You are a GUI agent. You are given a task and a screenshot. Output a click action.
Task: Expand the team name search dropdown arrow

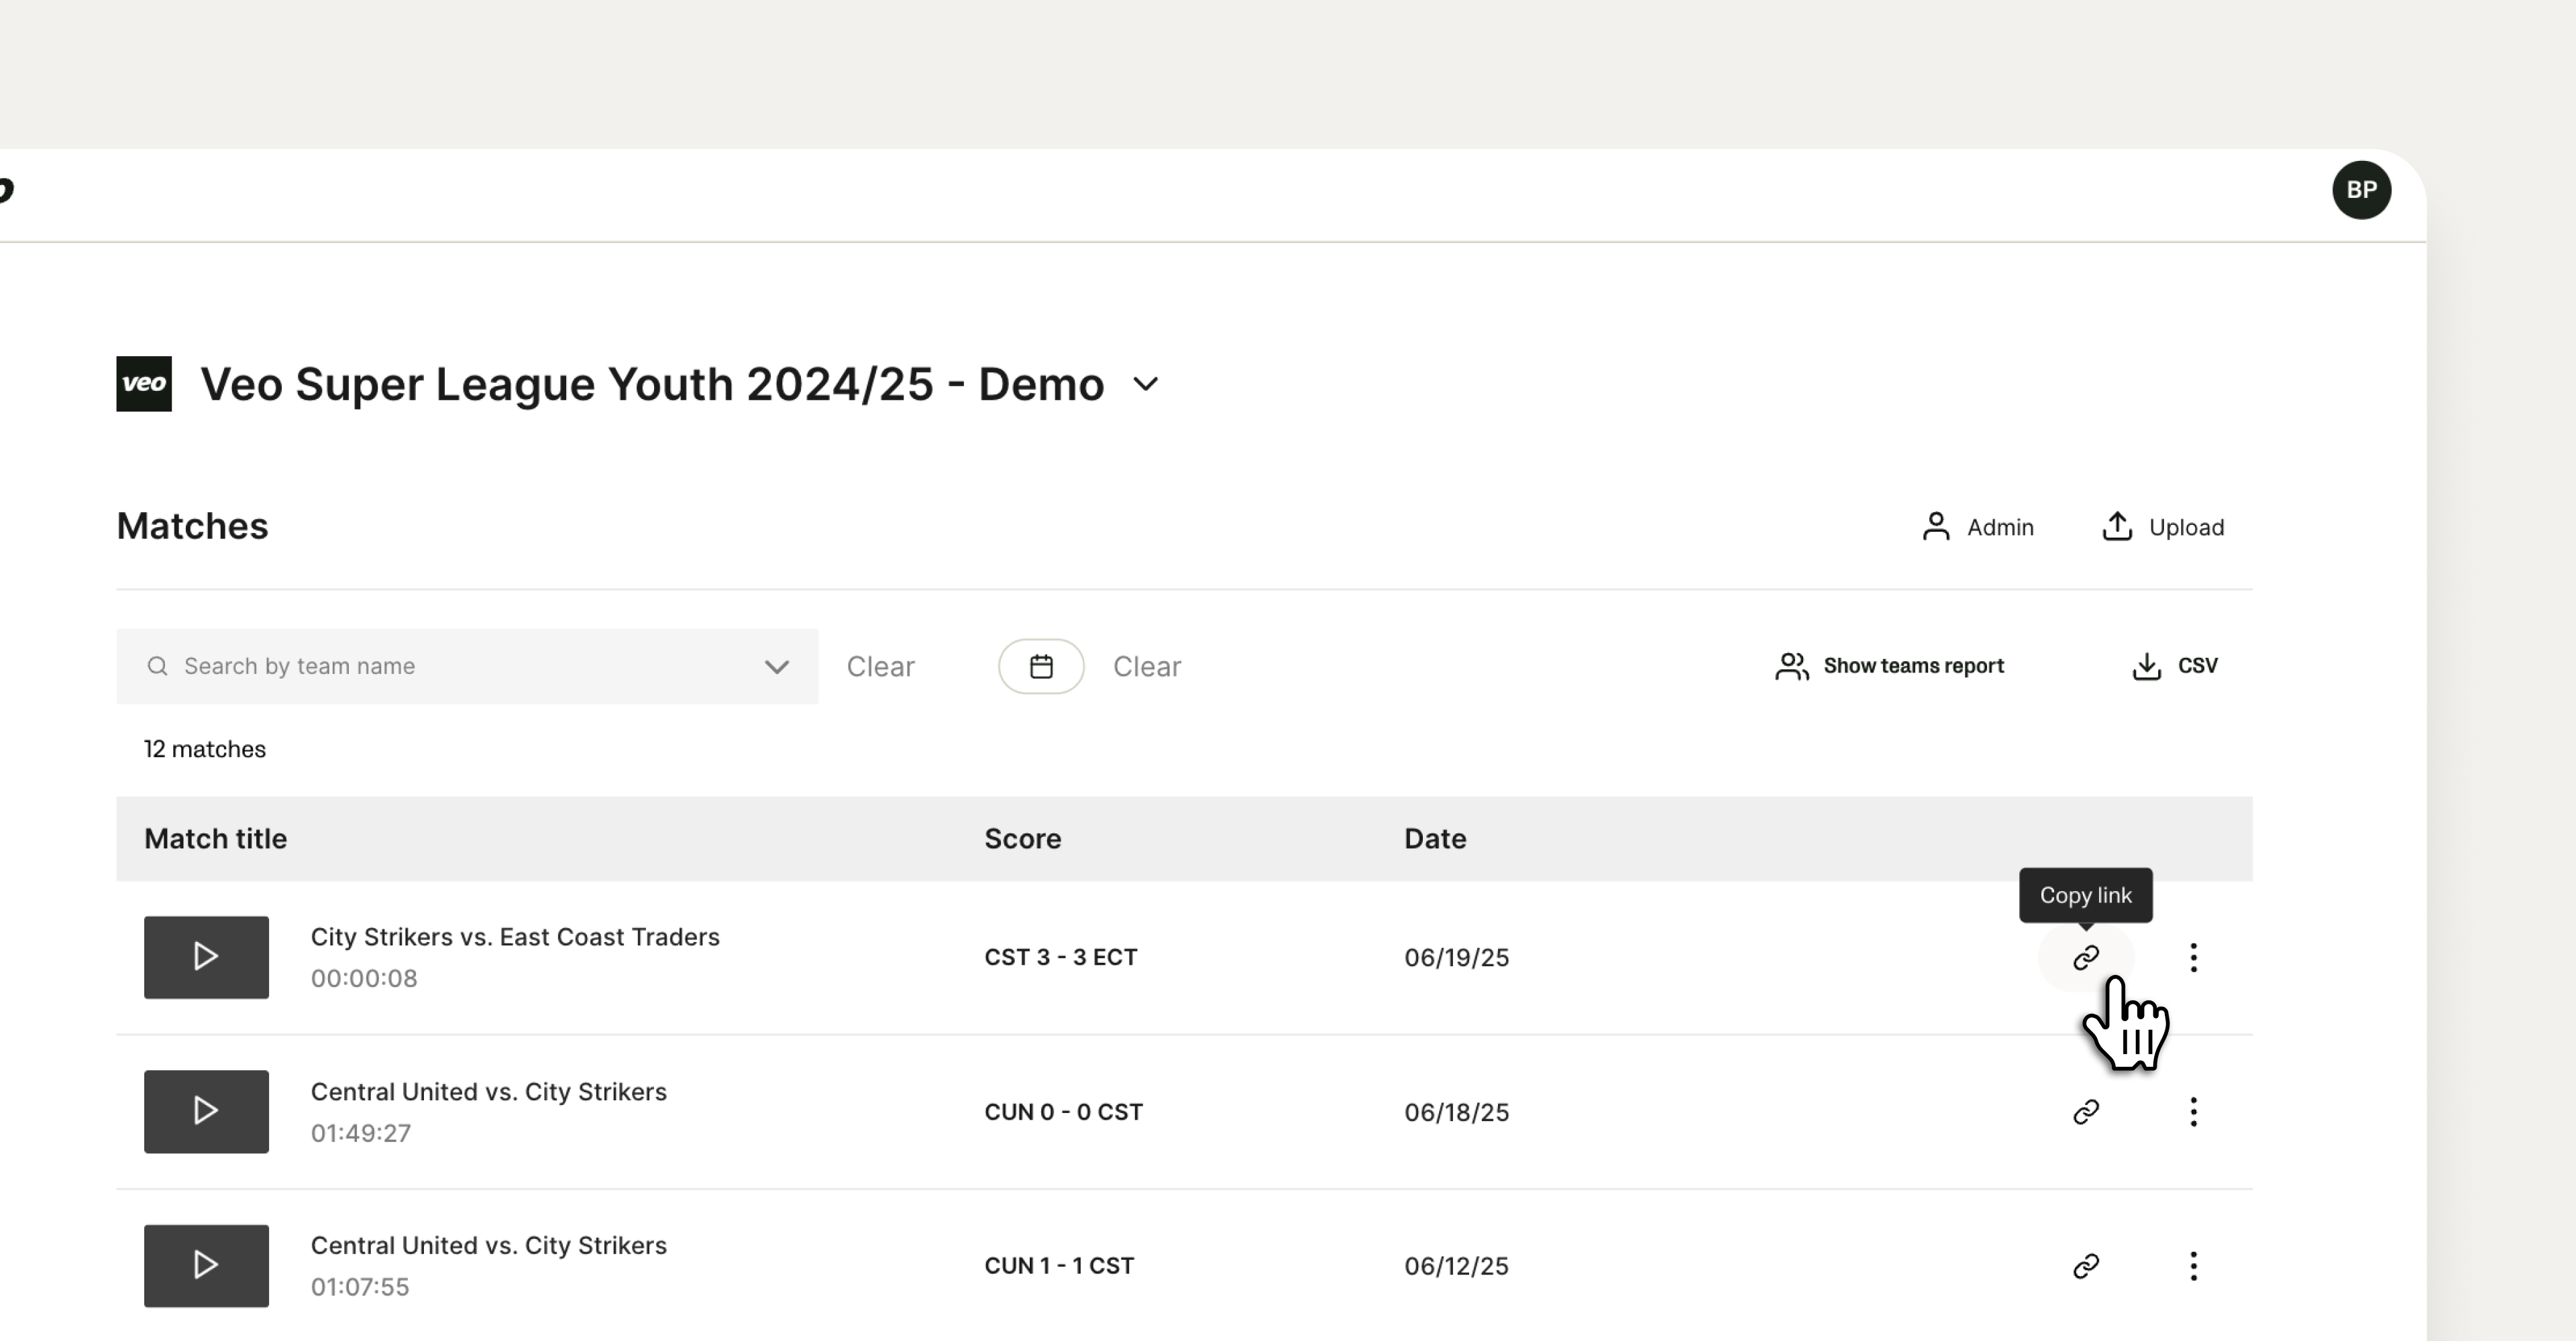coord(777,666)
